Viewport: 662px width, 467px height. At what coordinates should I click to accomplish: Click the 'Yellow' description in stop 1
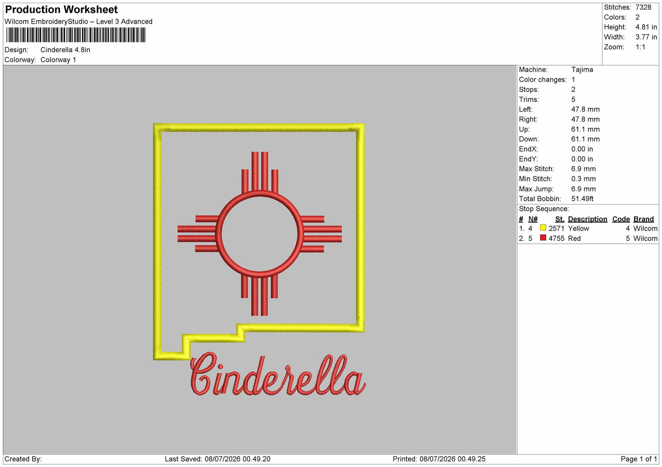[x=579, y=229]
